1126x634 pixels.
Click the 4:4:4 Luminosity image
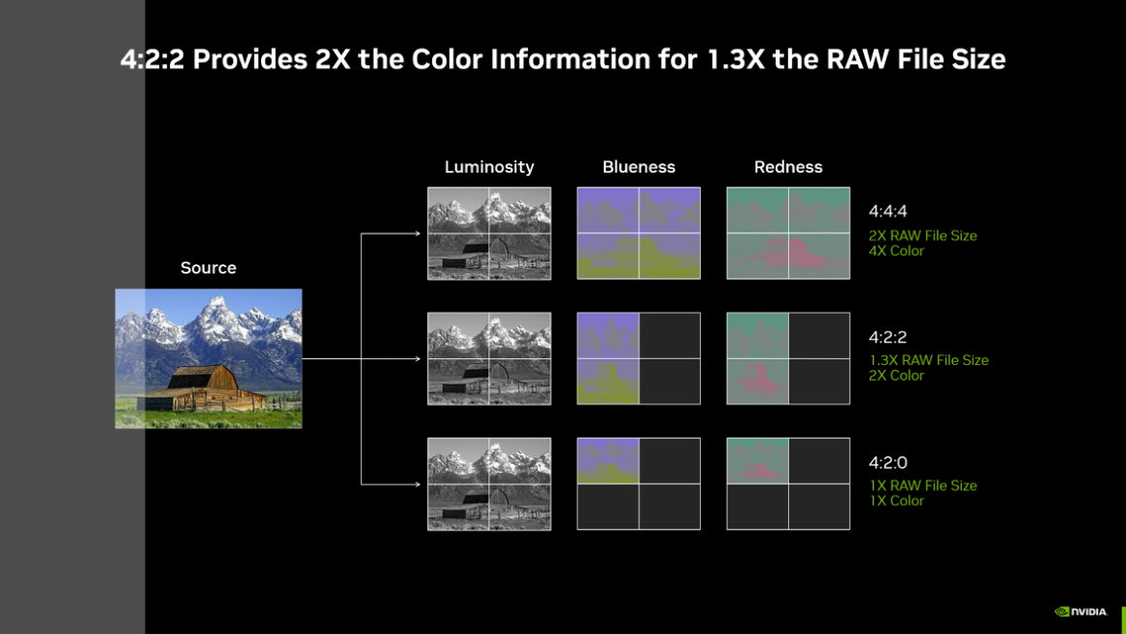tap(489, 233)
